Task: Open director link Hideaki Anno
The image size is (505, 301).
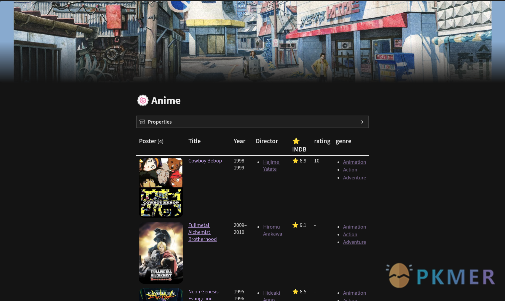Action: pos(272,296)
